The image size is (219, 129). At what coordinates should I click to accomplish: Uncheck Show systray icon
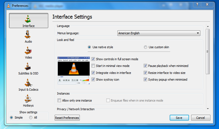click(x=93, y=80)
